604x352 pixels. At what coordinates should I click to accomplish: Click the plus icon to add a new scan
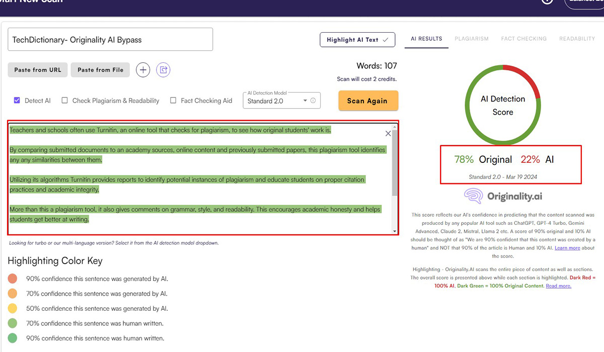coord(143,70)
